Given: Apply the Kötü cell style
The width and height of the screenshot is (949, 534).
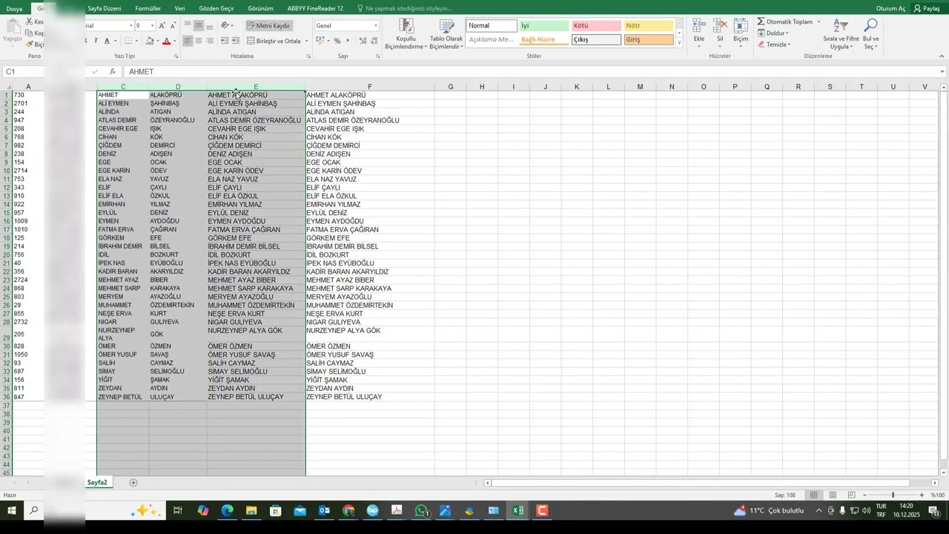Looking at the screenshot, I should (x=596, y=26).
